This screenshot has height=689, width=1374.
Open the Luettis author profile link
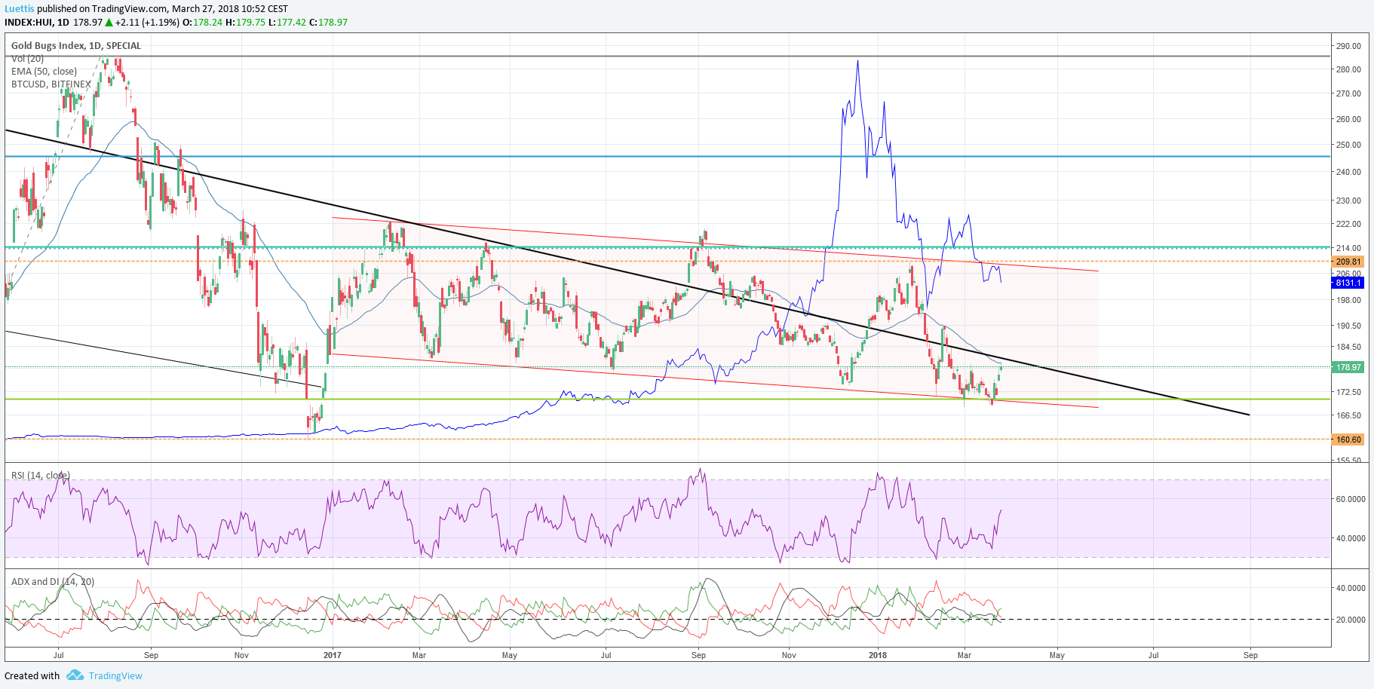pos(20,9)
